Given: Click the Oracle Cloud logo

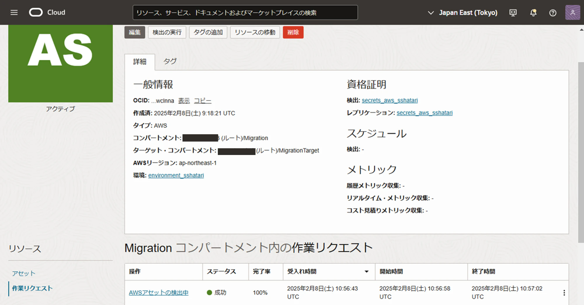Looking at the screenshot, I should click(x=47, y=13).
